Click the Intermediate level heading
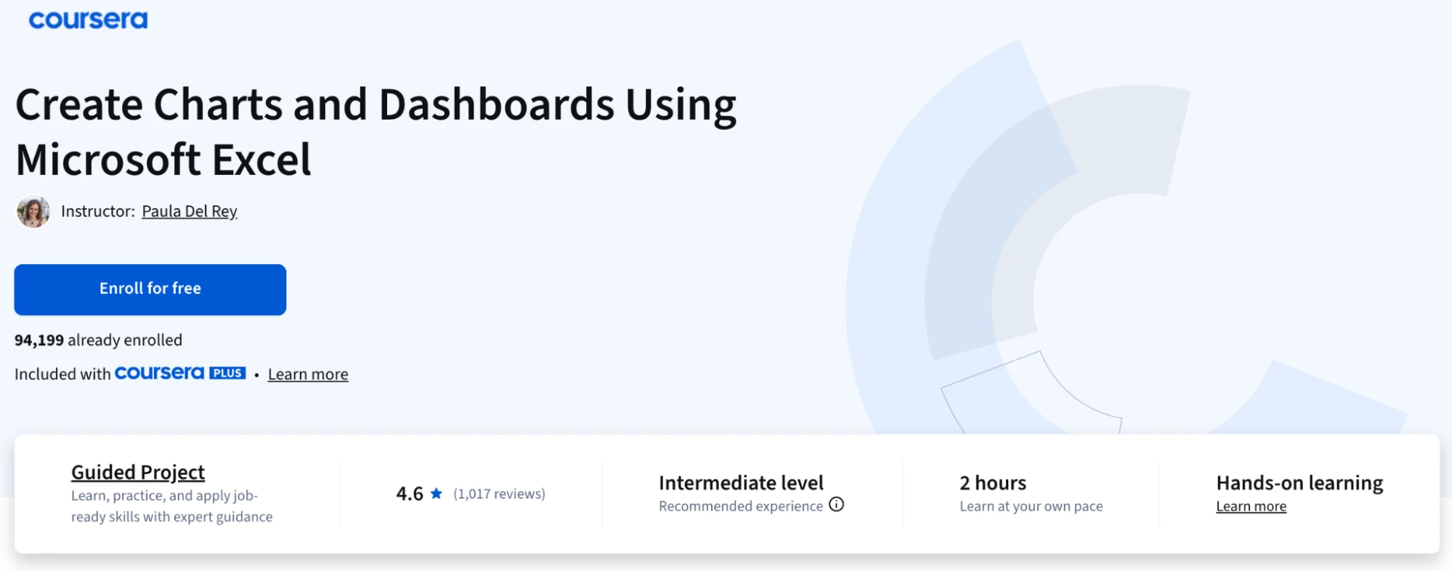 coord(741,483)
